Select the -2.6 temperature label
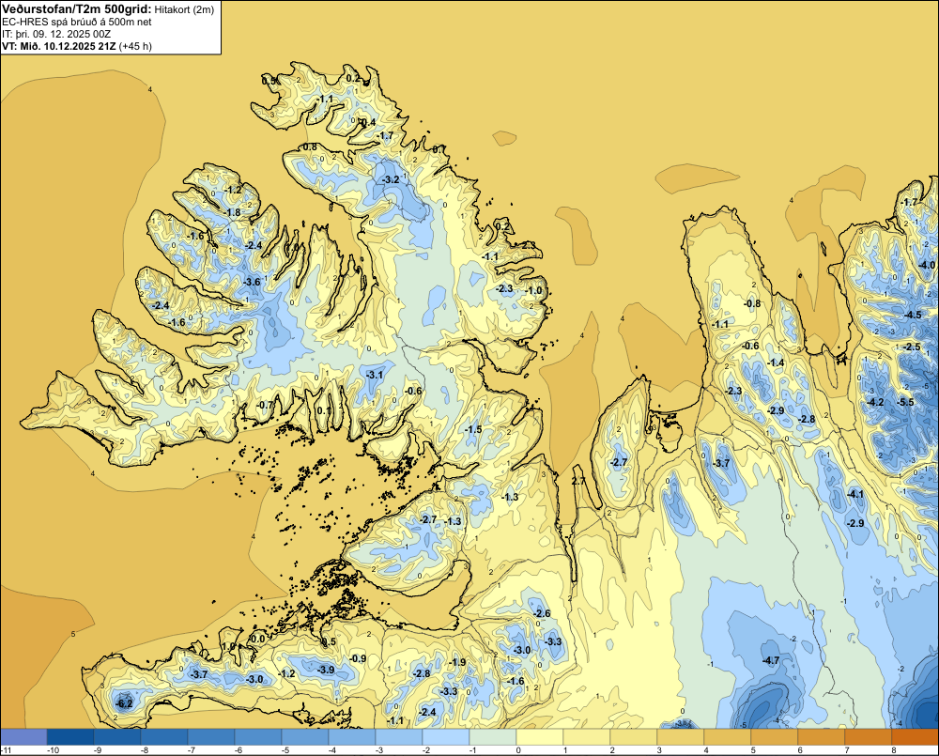 (x=542, y=613)
